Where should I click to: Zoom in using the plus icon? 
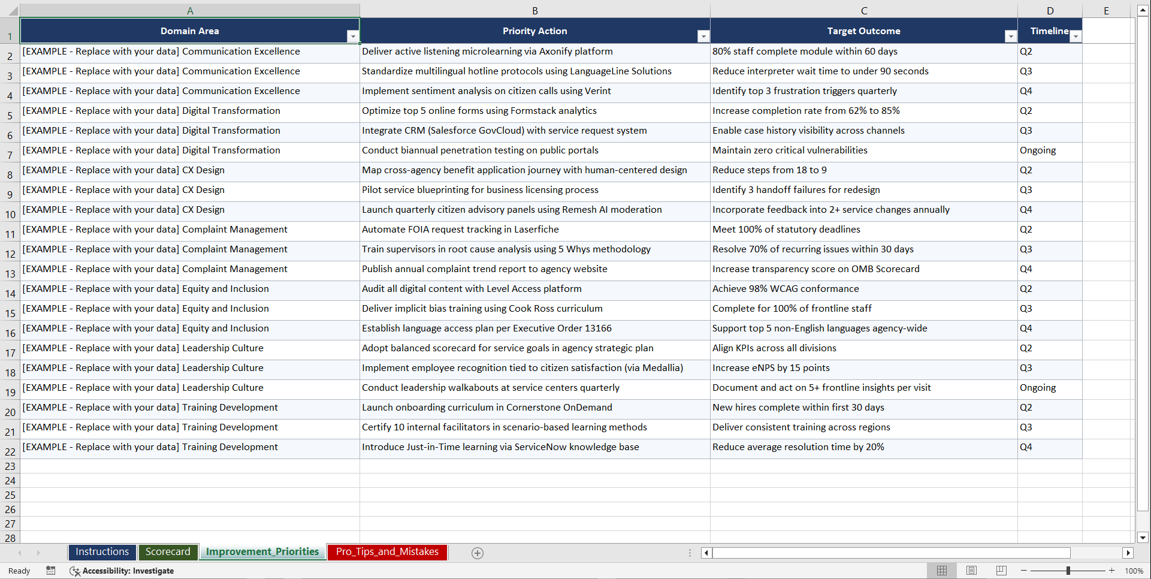click(x=1112, y=571)
